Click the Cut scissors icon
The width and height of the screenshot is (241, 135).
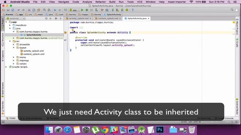coord(29,10)
